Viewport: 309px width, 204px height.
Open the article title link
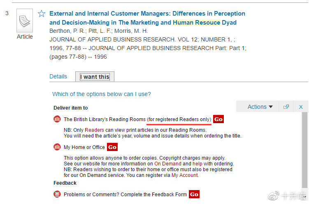(x=147, y=18)
